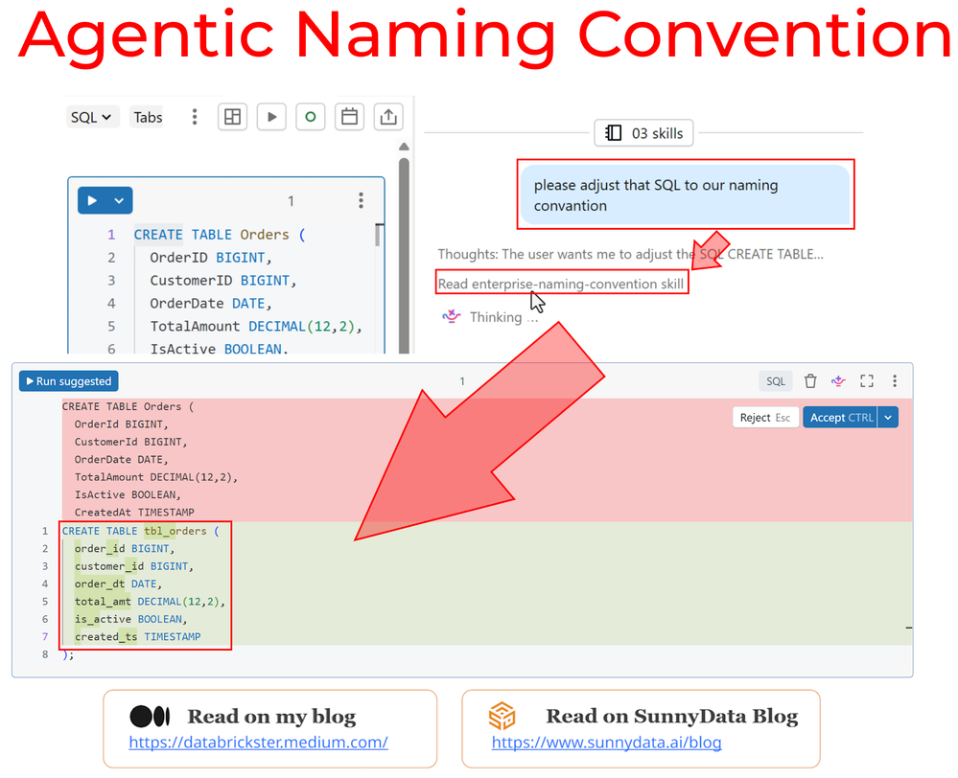Screen dimensions: 958x778
Task: Click the Run all play icon
Action: (271, 117)
